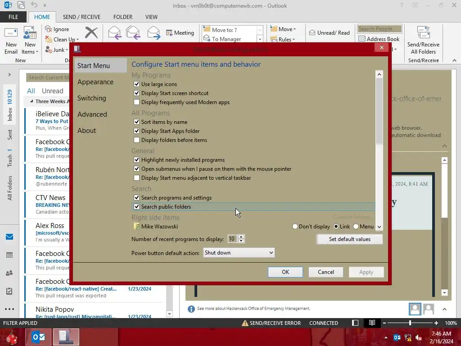Open more navigation options ellipsis

(9, 309)
